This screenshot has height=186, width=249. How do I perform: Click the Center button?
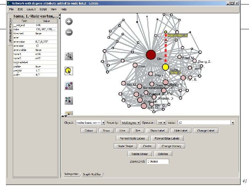(x=147, y=146)
